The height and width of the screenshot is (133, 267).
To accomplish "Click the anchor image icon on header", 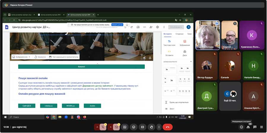I will 150,58.
